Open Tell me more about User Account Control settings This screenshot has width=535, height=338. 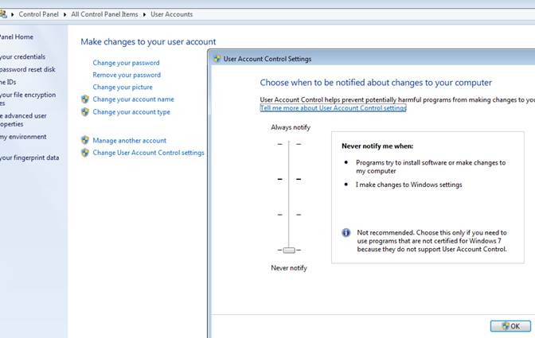tap(333, 108)
